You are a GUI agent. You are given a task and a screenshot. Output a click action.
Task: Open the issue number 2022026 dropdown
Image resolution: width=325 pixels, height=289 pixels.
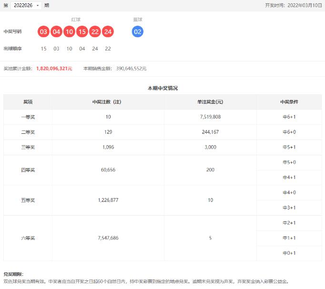click(x=26, y=5)
